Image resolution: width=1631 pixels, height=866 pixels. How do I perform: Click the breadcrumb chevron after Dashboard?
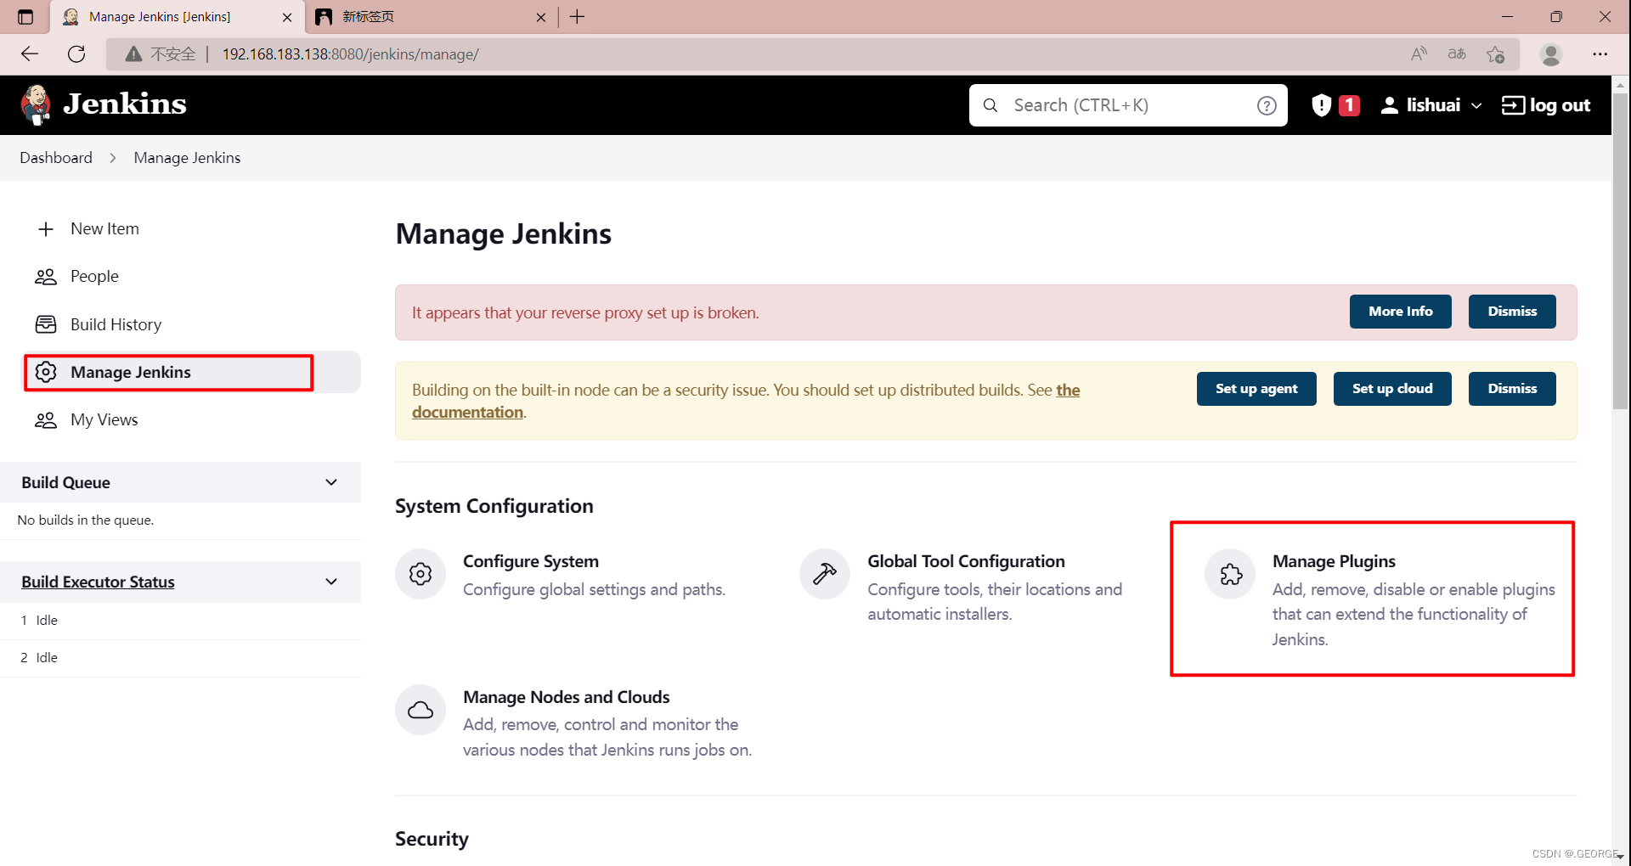point(113,158)
